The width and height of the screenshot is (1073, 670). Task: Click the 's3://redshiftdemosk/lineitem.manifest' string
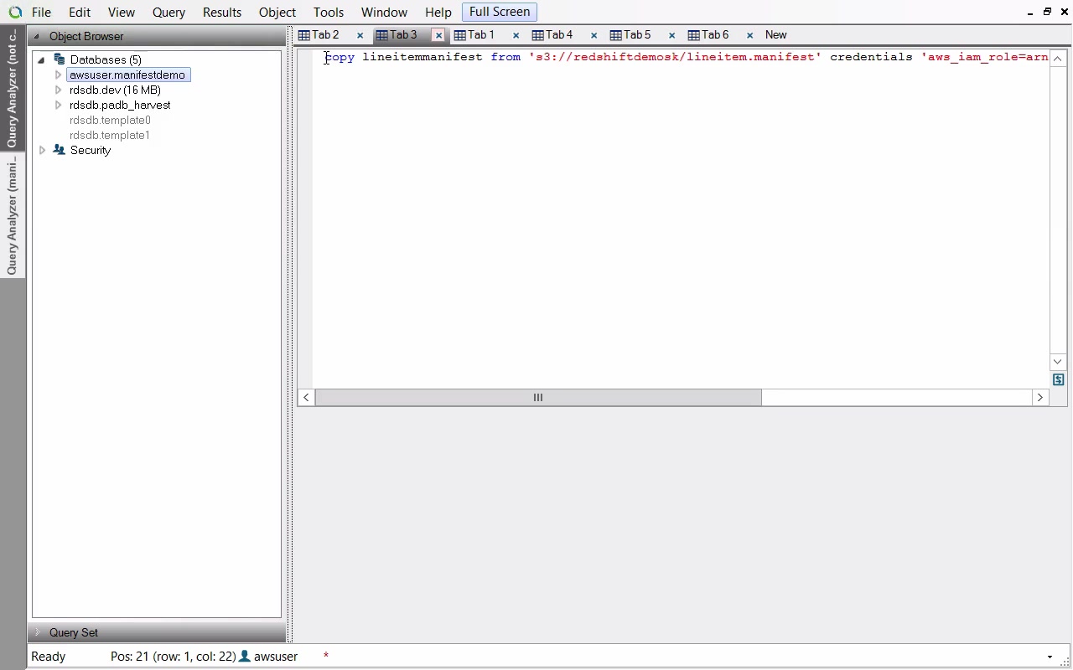[x=675, y=57]
